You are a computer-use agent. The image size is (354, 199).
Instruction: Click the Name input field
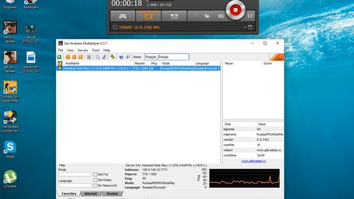click(166, 57)
